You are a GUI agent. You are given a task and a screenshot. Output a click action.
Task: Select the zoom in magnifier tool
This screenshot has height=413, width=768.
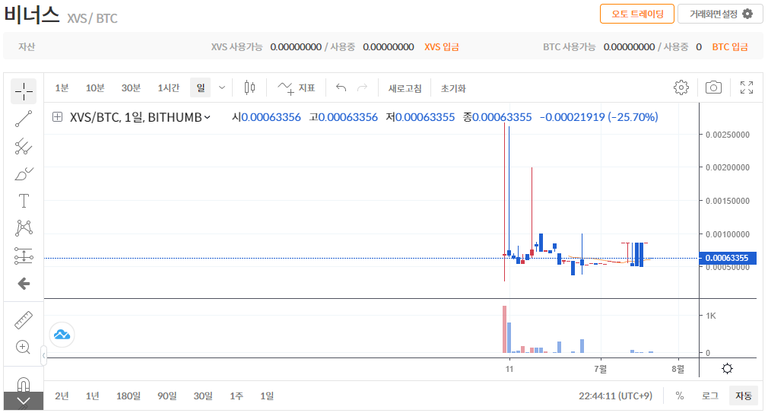(24, 347)
